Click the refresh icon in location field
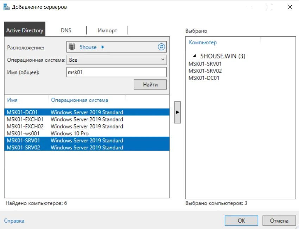 click(161, 47)
